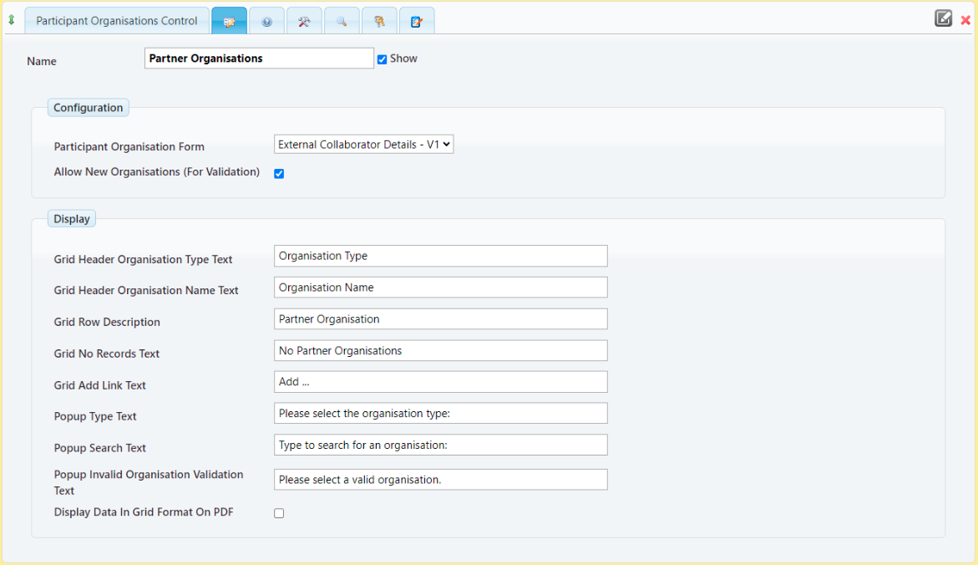Click the Popup Search Text input
978x565 pixels.
click(440, 445)
